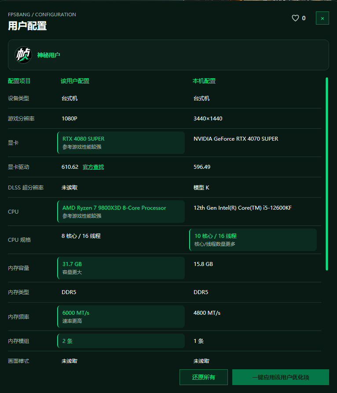Click the 还原所有 button
This screenshot has width=337, height=393.
click(x=204, y=377)
